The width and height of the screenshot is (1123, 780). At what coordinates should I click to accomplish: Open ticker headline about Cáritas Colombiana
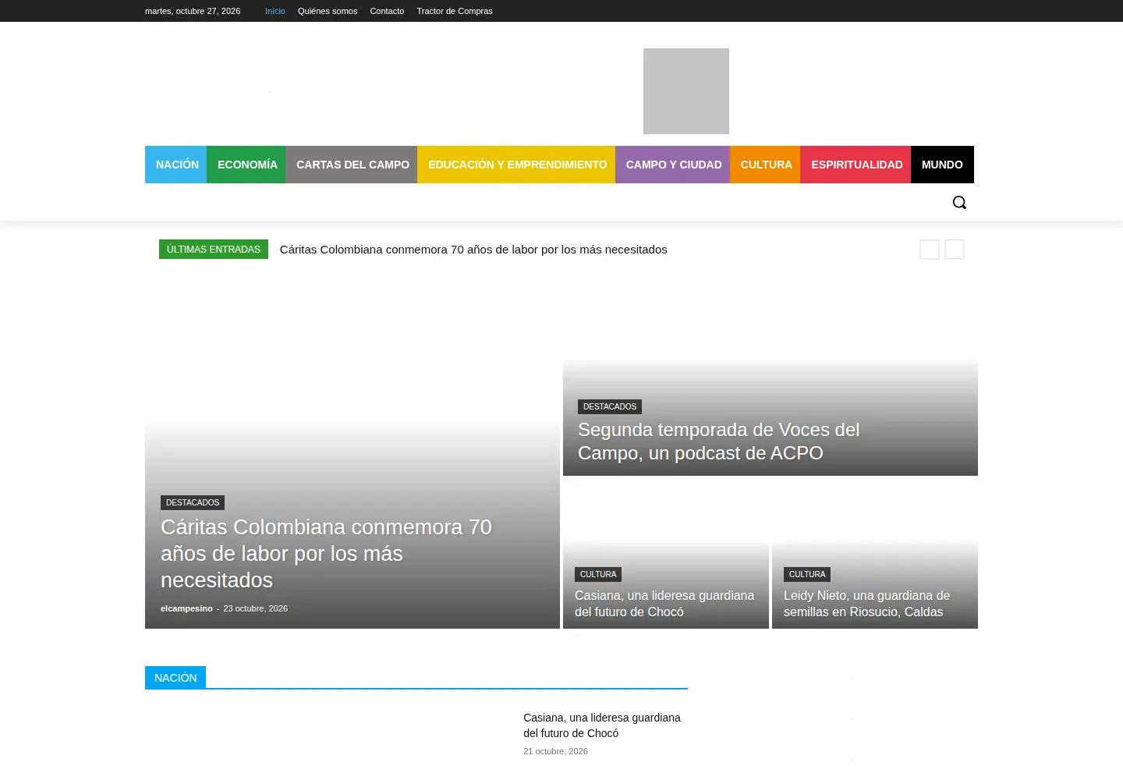pos(473,250)
